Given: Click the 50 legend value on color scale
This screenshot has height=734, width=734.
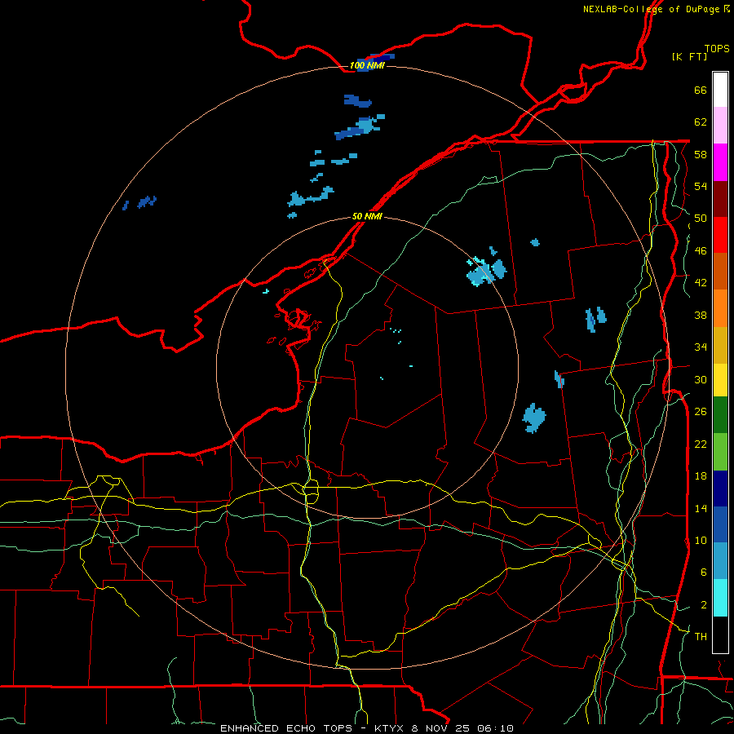Looking at the screenshot, I should (x=701, y=219).
